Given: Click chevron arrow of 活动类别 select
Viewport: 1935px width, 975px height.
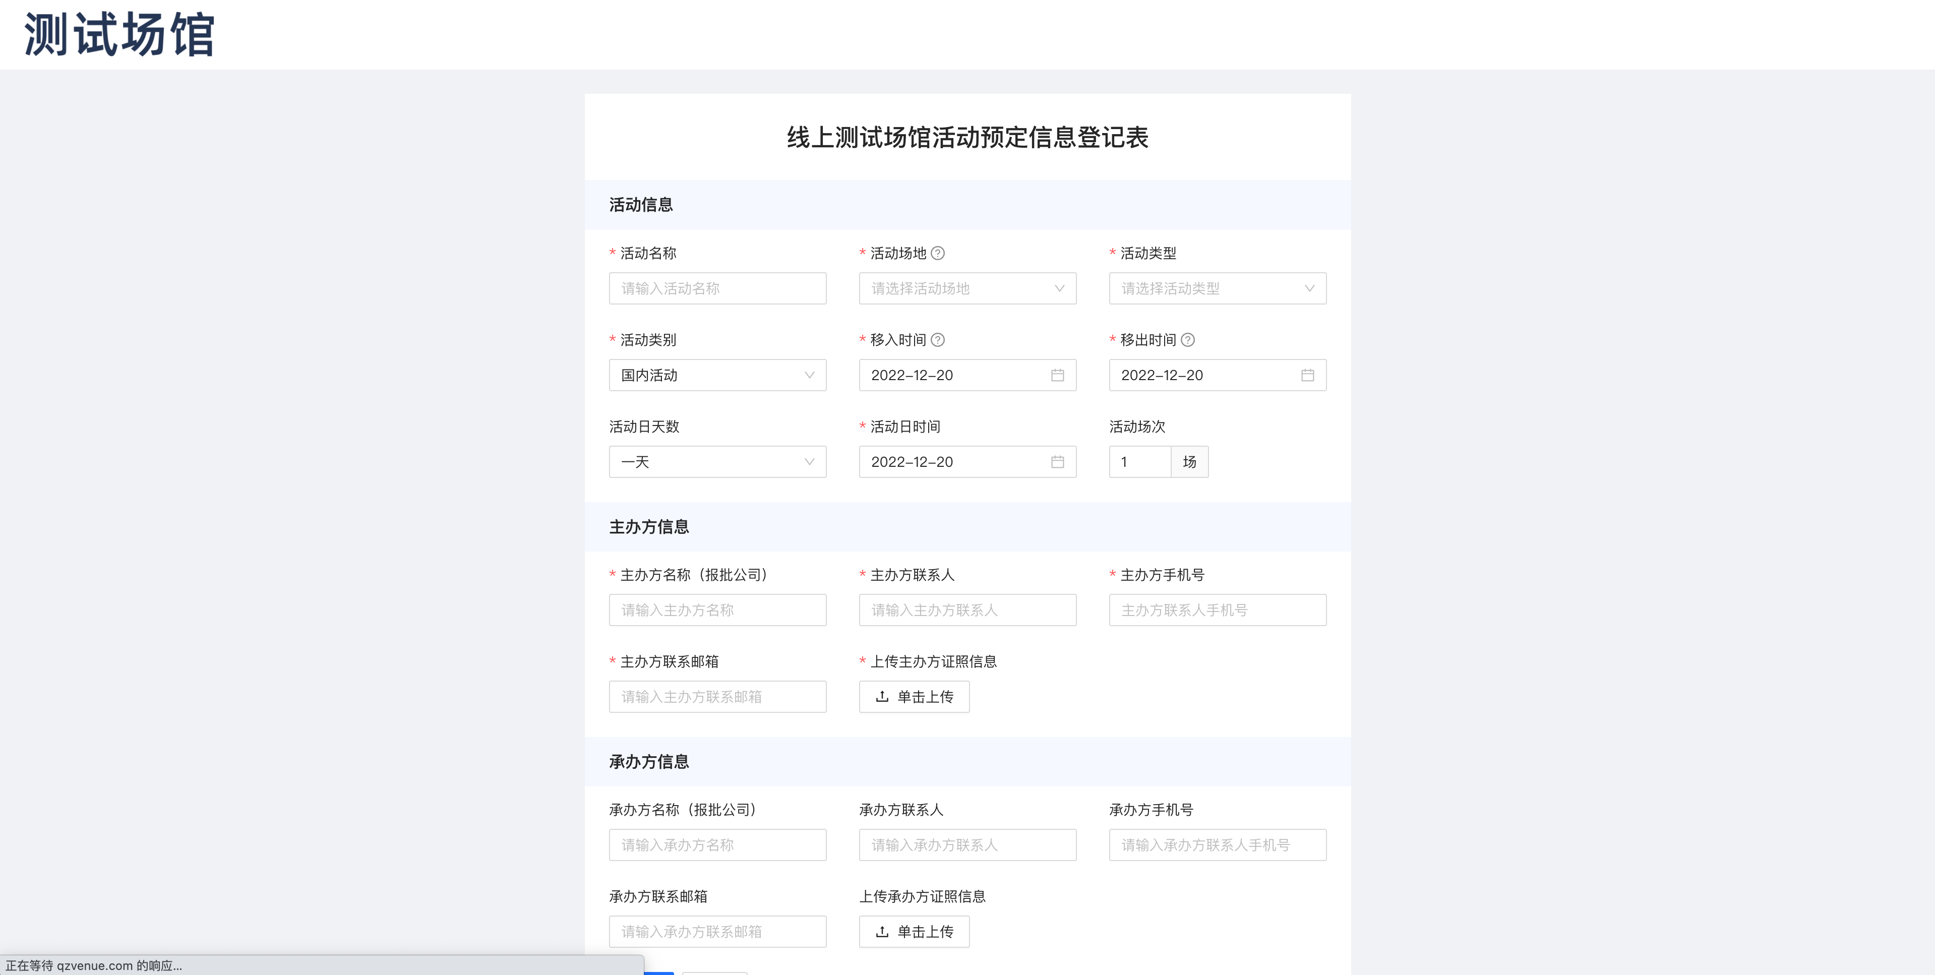Looking at the screenshot, I should pyautogui.click(x=809, y=375).
